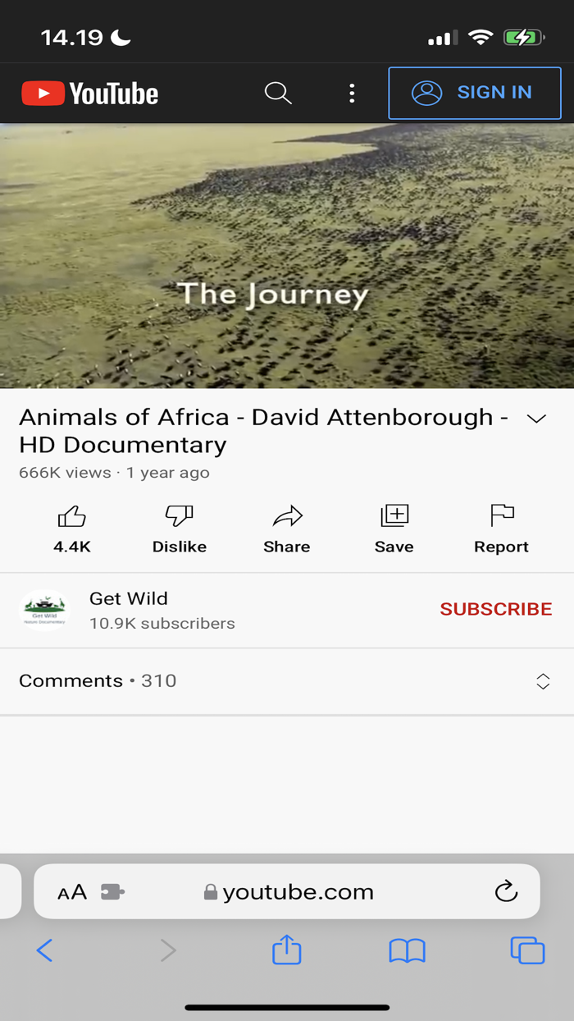Screen dimensions: 574x1021
Task: Open the Safari share sheet
Action: tap(286, 950)
